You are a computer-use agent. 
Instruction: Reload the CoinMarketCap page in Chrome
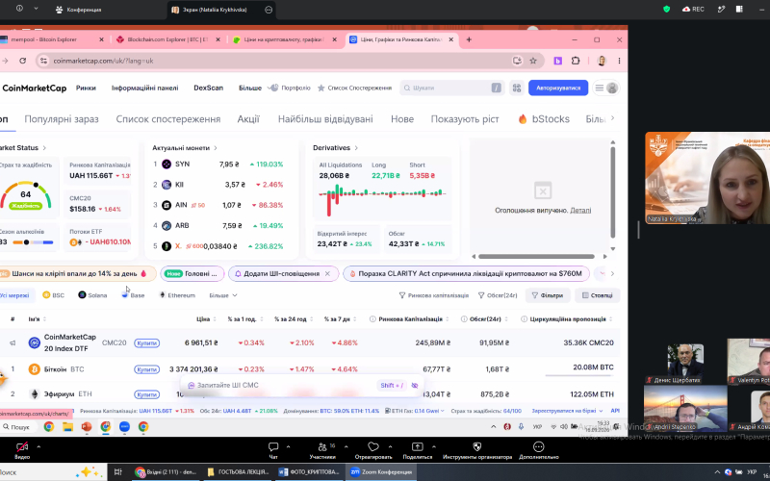22,61
